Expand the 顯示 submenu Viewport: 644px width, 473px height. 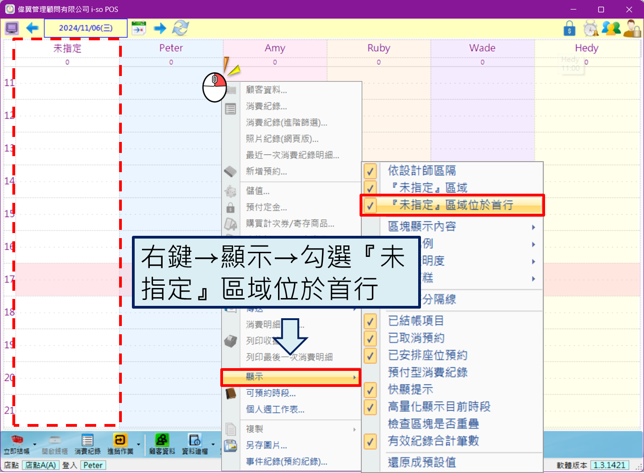(x=291, y=377)
